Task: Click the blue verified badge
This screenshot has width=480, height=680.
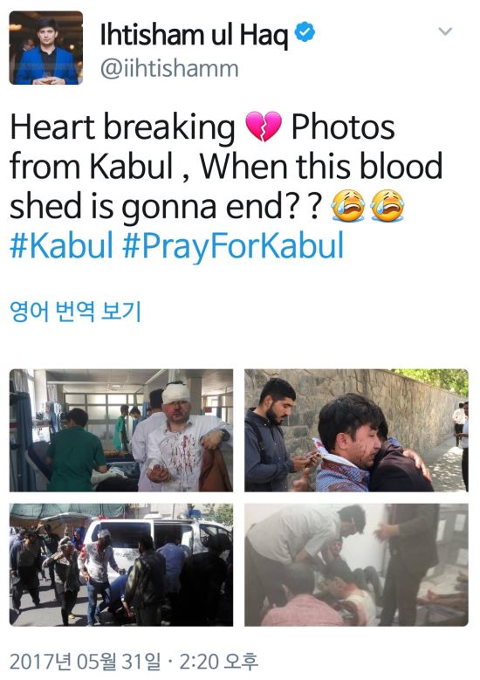Action: pos(305,32)
